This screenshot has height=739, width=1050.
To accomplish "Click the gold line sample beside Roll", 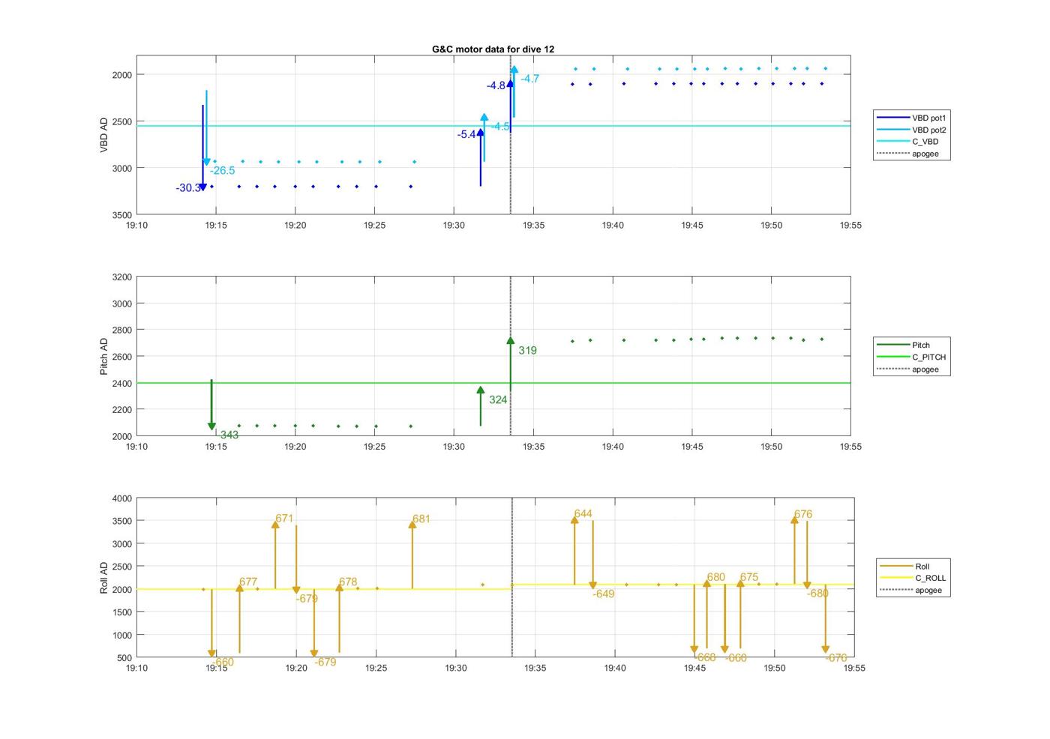I will click(x=895, y=566).
